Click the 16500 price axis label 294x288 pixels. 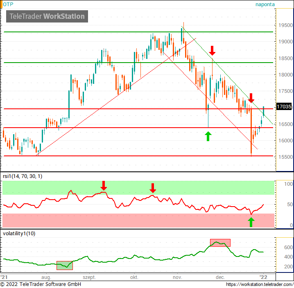[285, 124]
